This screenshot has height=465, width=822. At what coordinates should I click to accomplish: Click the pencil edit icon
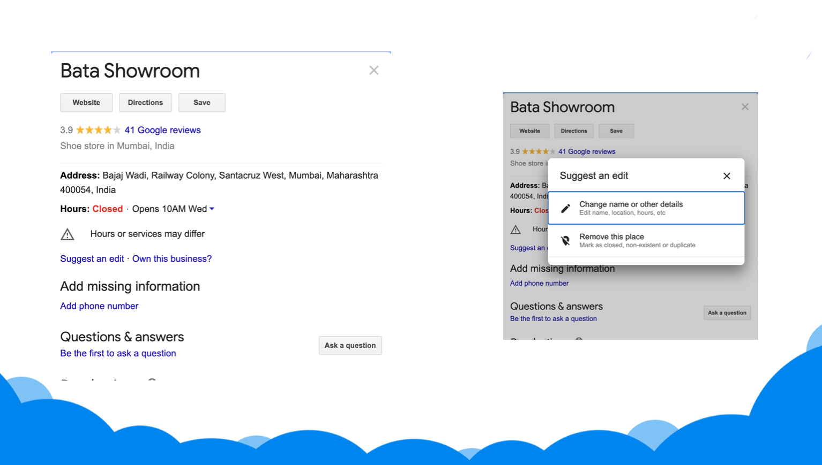point(565,208)
